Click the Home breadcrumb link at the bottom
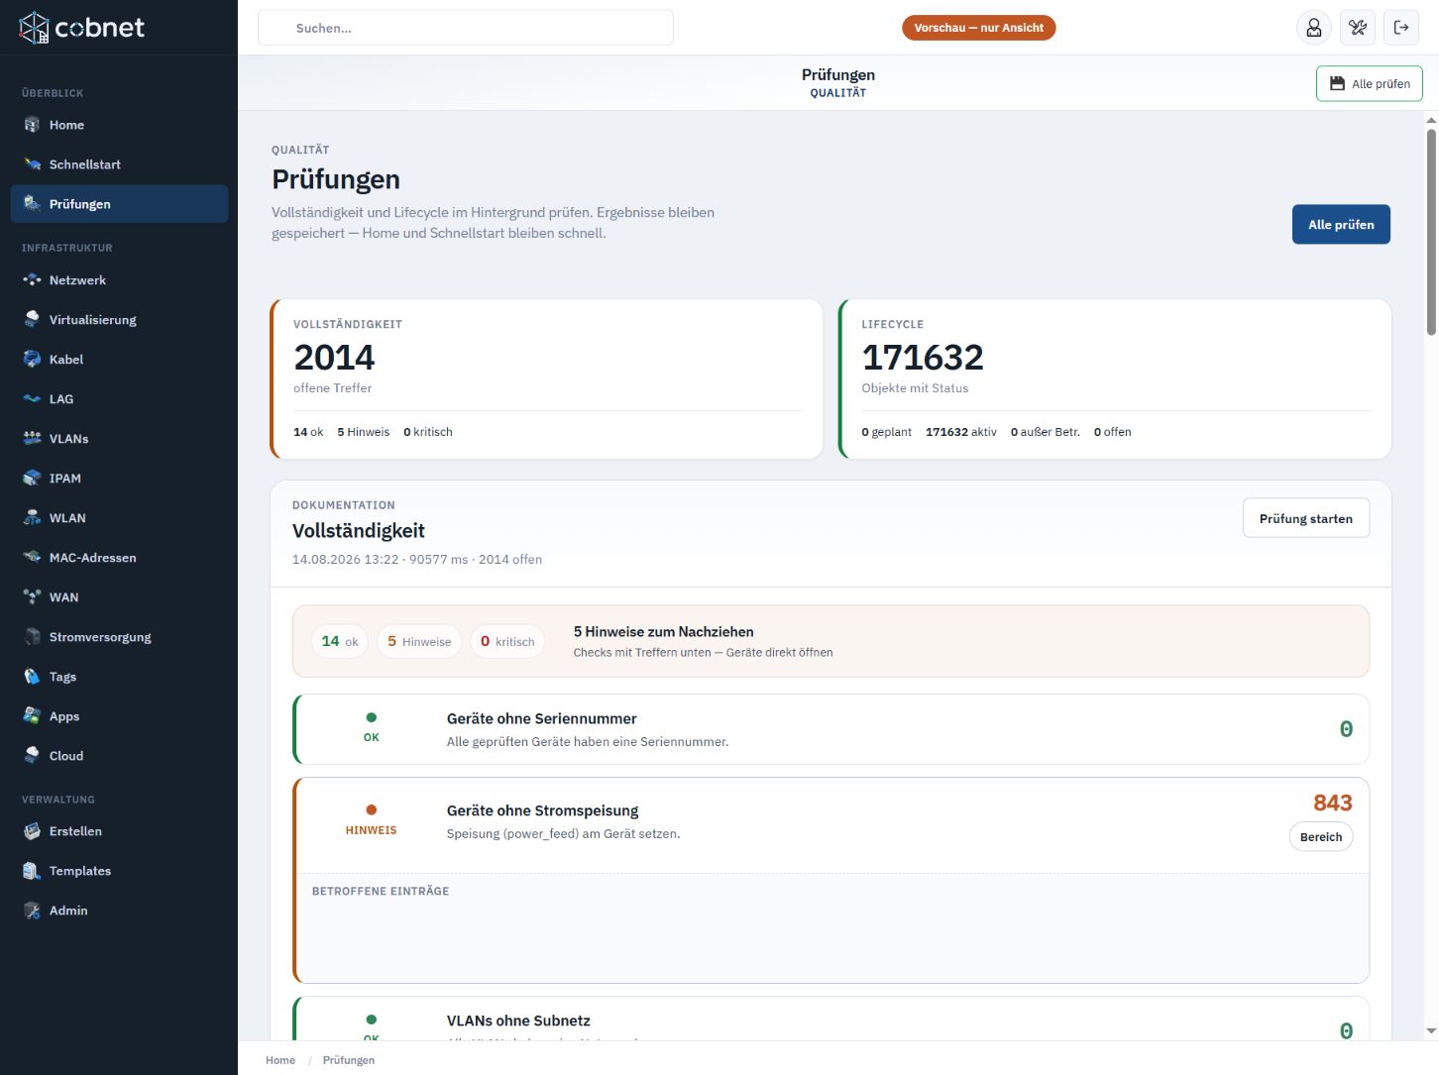This screenshot has height=1075, width=1439. pyautogui.click(x=280, y=1060)
